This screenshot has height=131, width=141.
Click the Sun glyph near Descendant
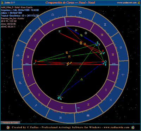(x=105, y=61)
